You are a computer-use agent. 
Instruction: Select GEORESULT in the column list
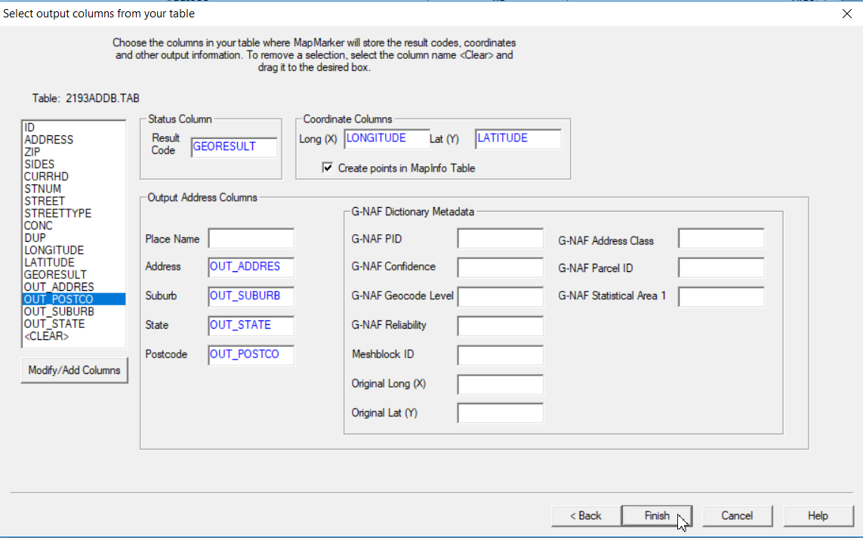coord(74,275)
